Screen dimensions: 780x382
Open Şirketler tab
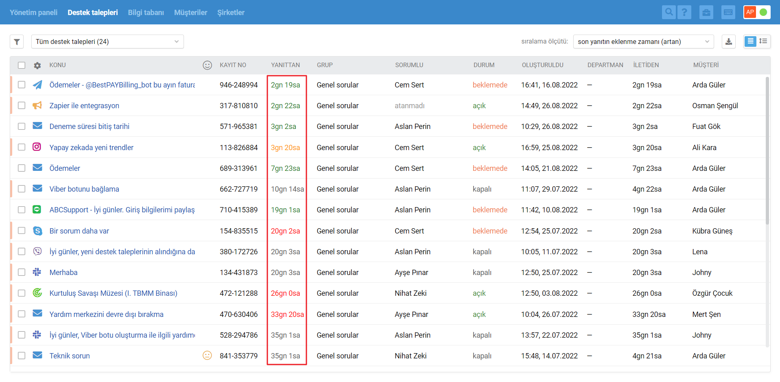231,13
